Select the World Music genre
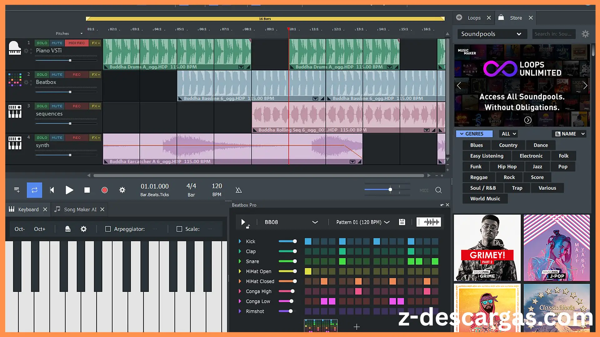This screenshot has width=600, height=337. [x=485, y=199]
